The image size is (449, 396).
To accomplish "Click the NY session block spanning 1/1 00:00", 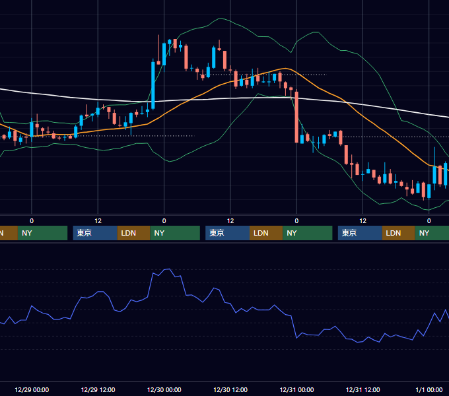I will pyautogui.click(x=432, y=233).
